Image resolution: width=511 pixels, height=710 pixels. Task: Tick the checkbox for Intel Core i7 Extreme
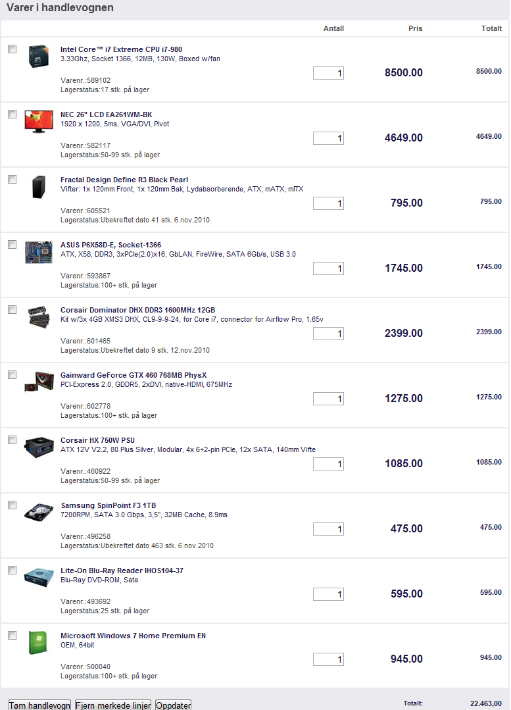coord(12,49)
